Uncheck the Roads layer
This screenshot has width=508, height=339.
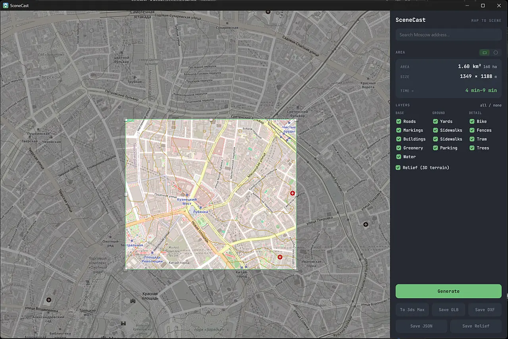(398, 121)
